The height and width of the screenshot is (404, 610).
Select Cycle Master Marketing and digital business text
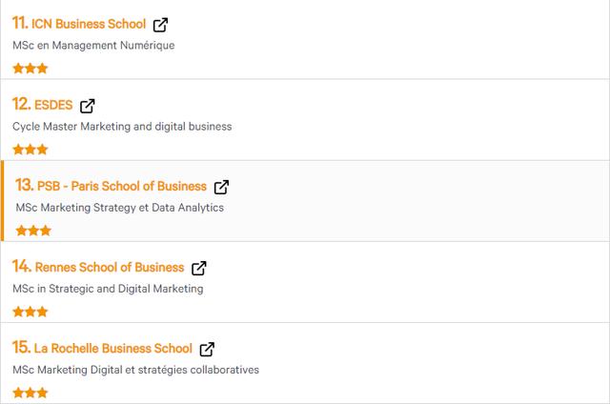122,127
